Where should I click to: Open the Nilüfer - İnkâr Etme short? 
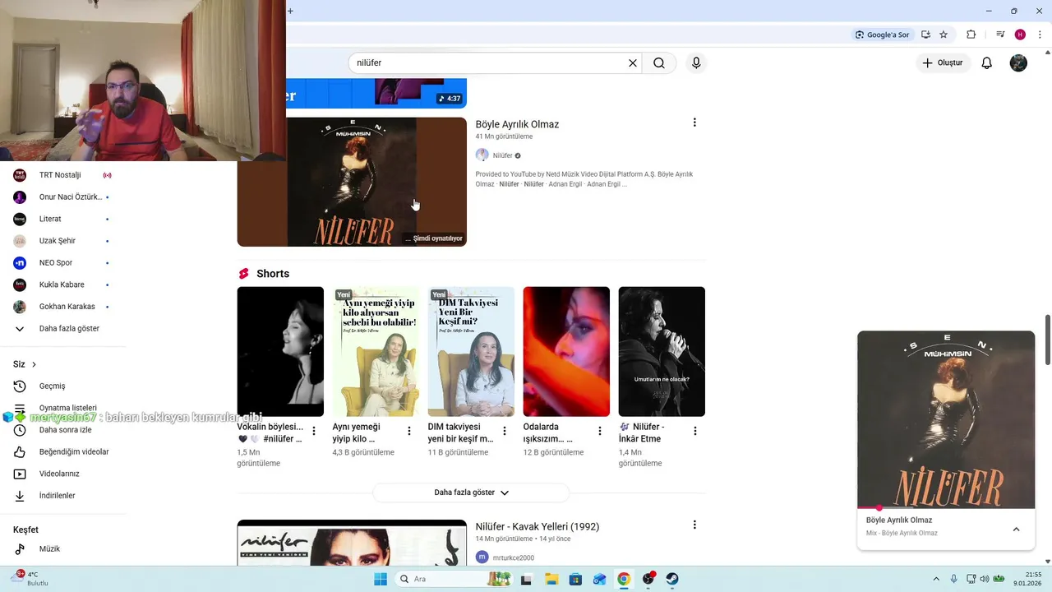coord(662,351)
